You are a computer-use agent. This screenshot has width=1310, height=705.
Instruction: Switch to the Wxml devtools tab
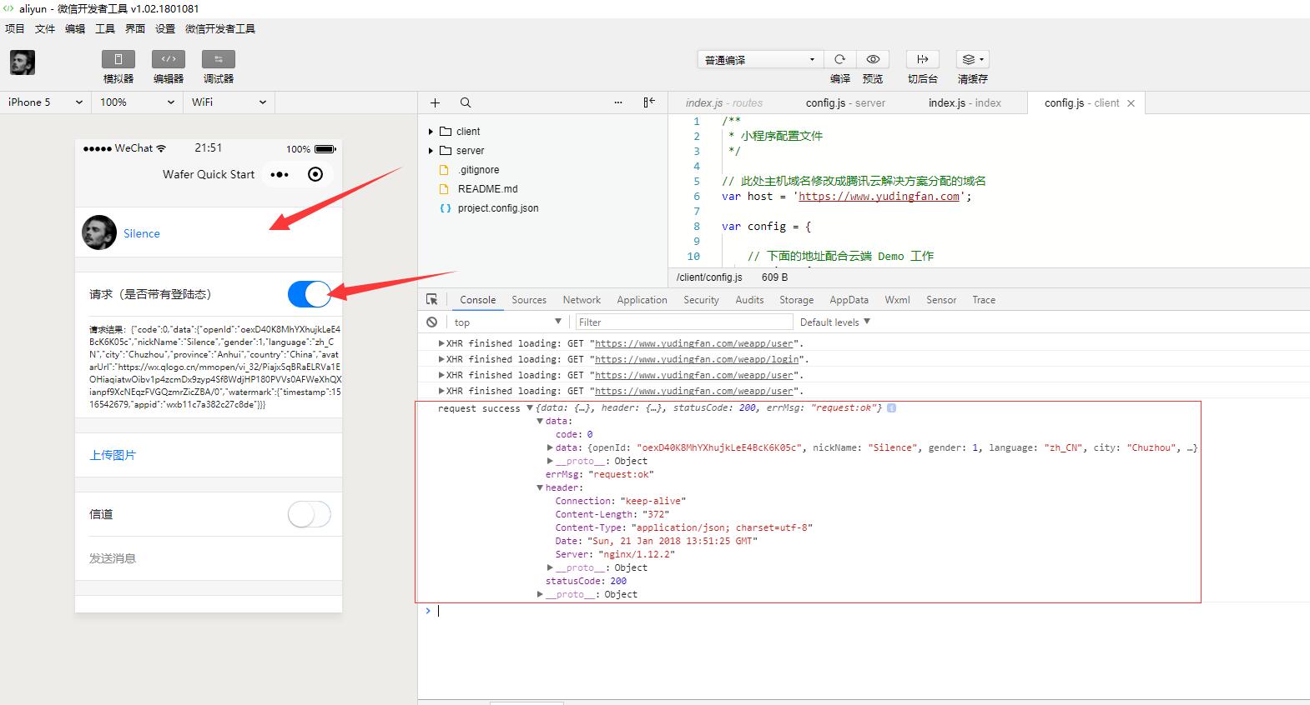point(897,299)
